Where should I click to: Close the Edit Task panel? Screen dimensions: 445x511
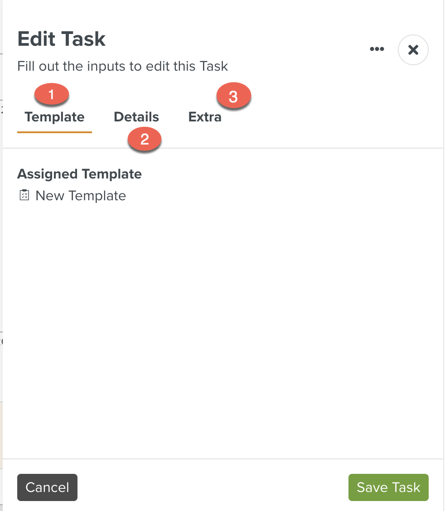tap(413, 50)
